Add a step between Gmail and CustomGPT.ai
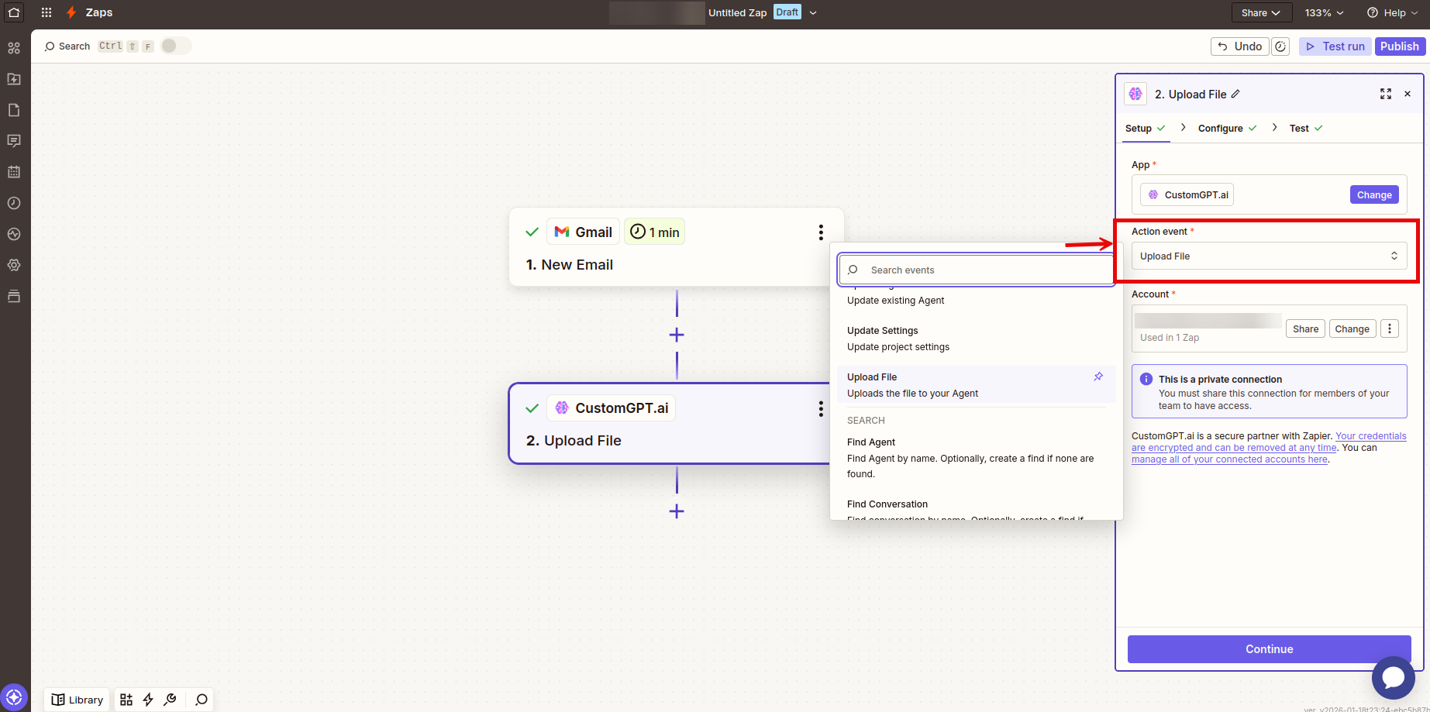The width and height of the screenshot is (1430, 712). (x=677, y=335)
